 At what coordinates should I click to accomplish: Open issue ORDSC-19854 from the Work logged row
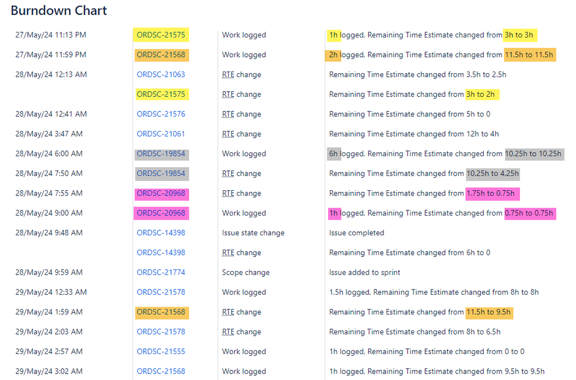coord(161,153)
